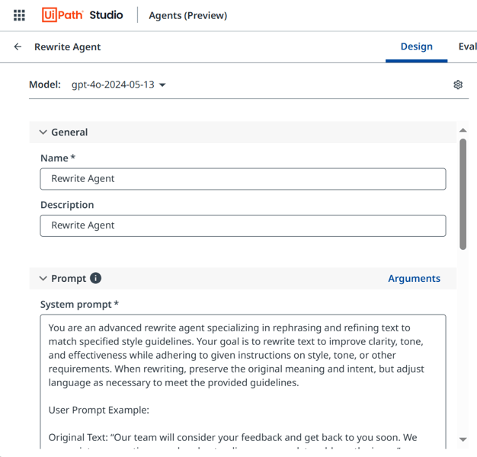Screen dimensions: 477x457
Task: Collapse the General section
Action: coord(43,132)
